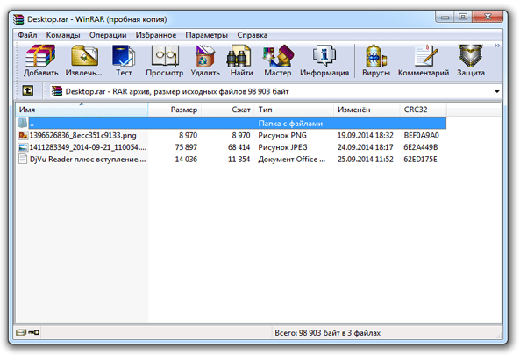Screen dimensions: 520x355
Task: Sort by the Тип column header
Action: (294, 110)
